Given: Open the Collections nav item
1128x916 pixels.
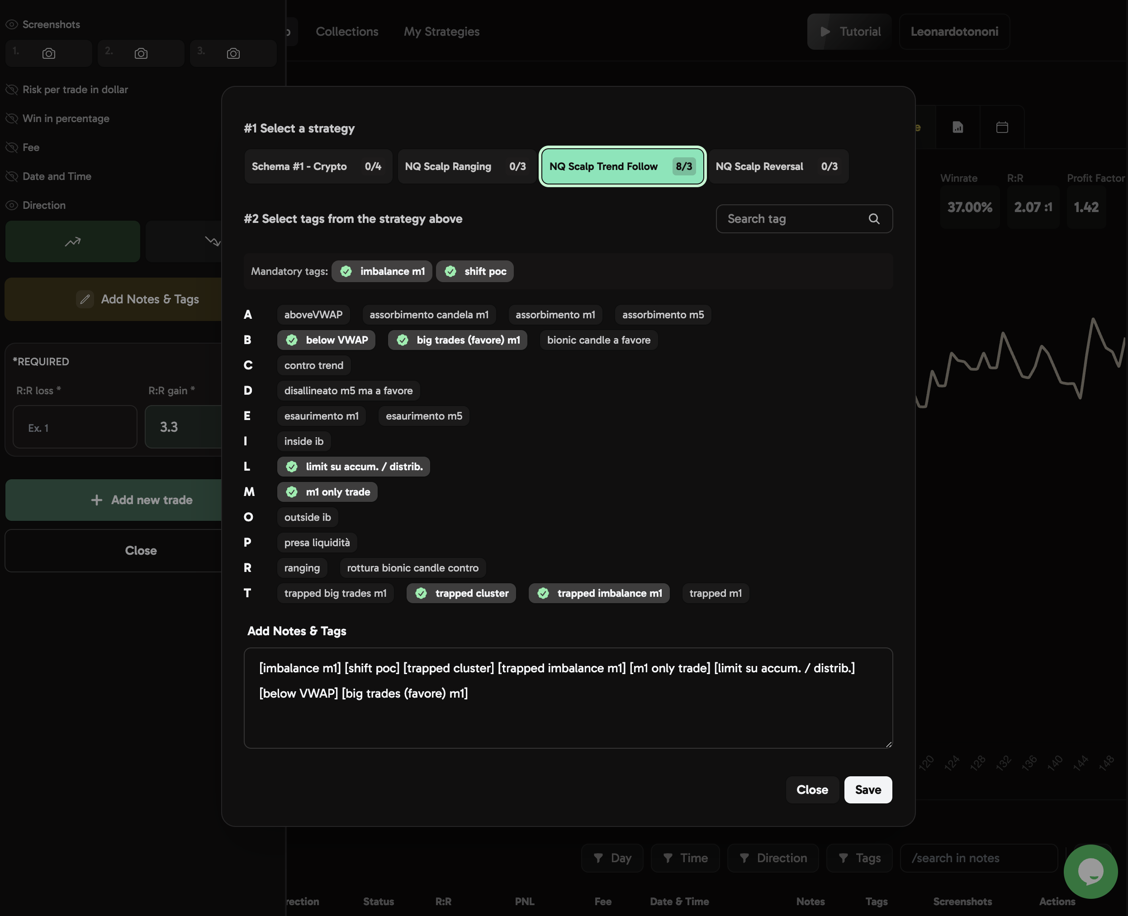Looking at the screenshot, I should pos(347,32).
